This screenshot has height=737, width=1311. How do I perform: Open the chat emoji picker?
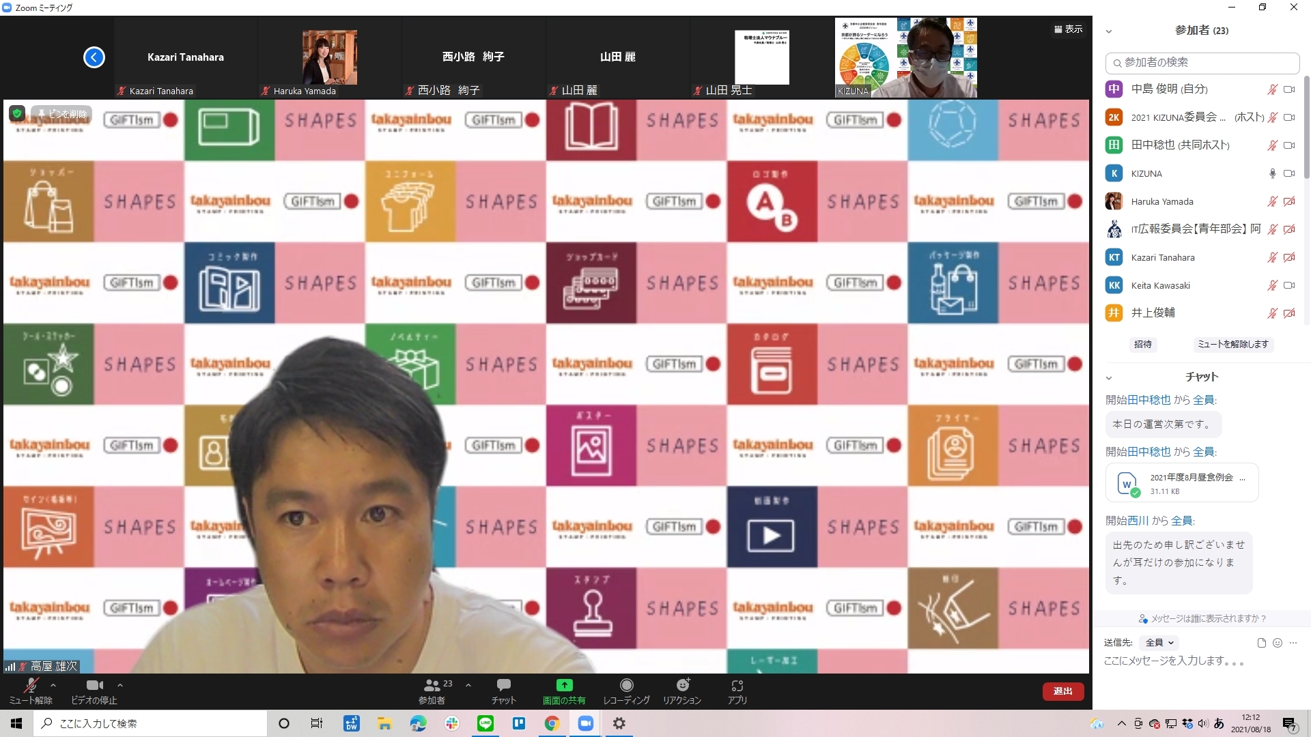(1278, 643)
